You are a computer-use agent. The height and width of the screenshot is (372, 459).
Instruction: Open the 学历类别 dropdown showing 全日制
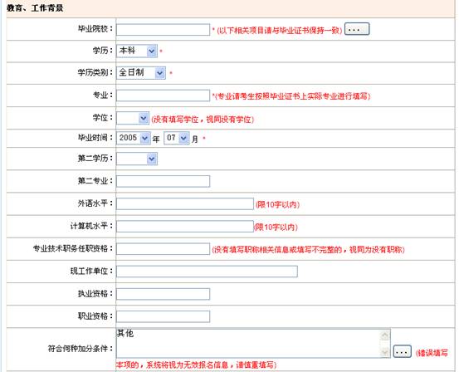point(141,73)
